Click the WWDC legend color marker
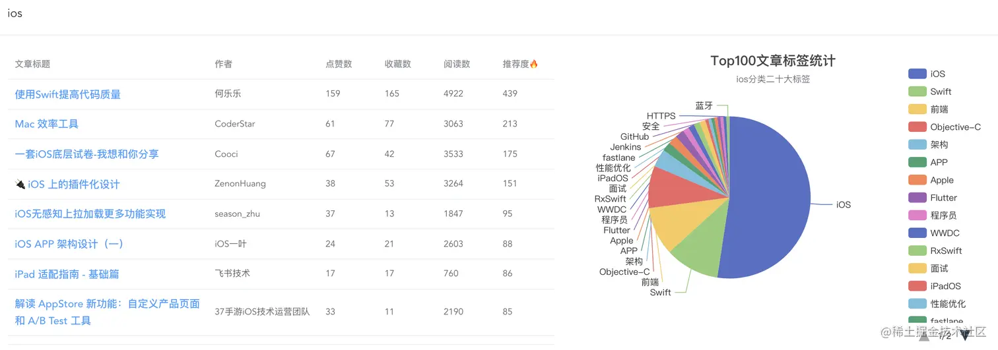Screen dimensions: 998x350 point(917,233)
